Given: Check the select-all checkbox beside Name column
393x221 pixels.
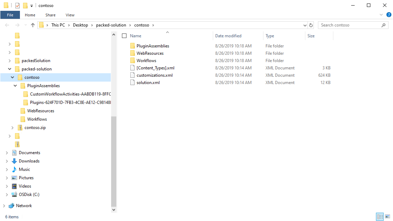Looking at the screenshot, I should pos(124,36).
